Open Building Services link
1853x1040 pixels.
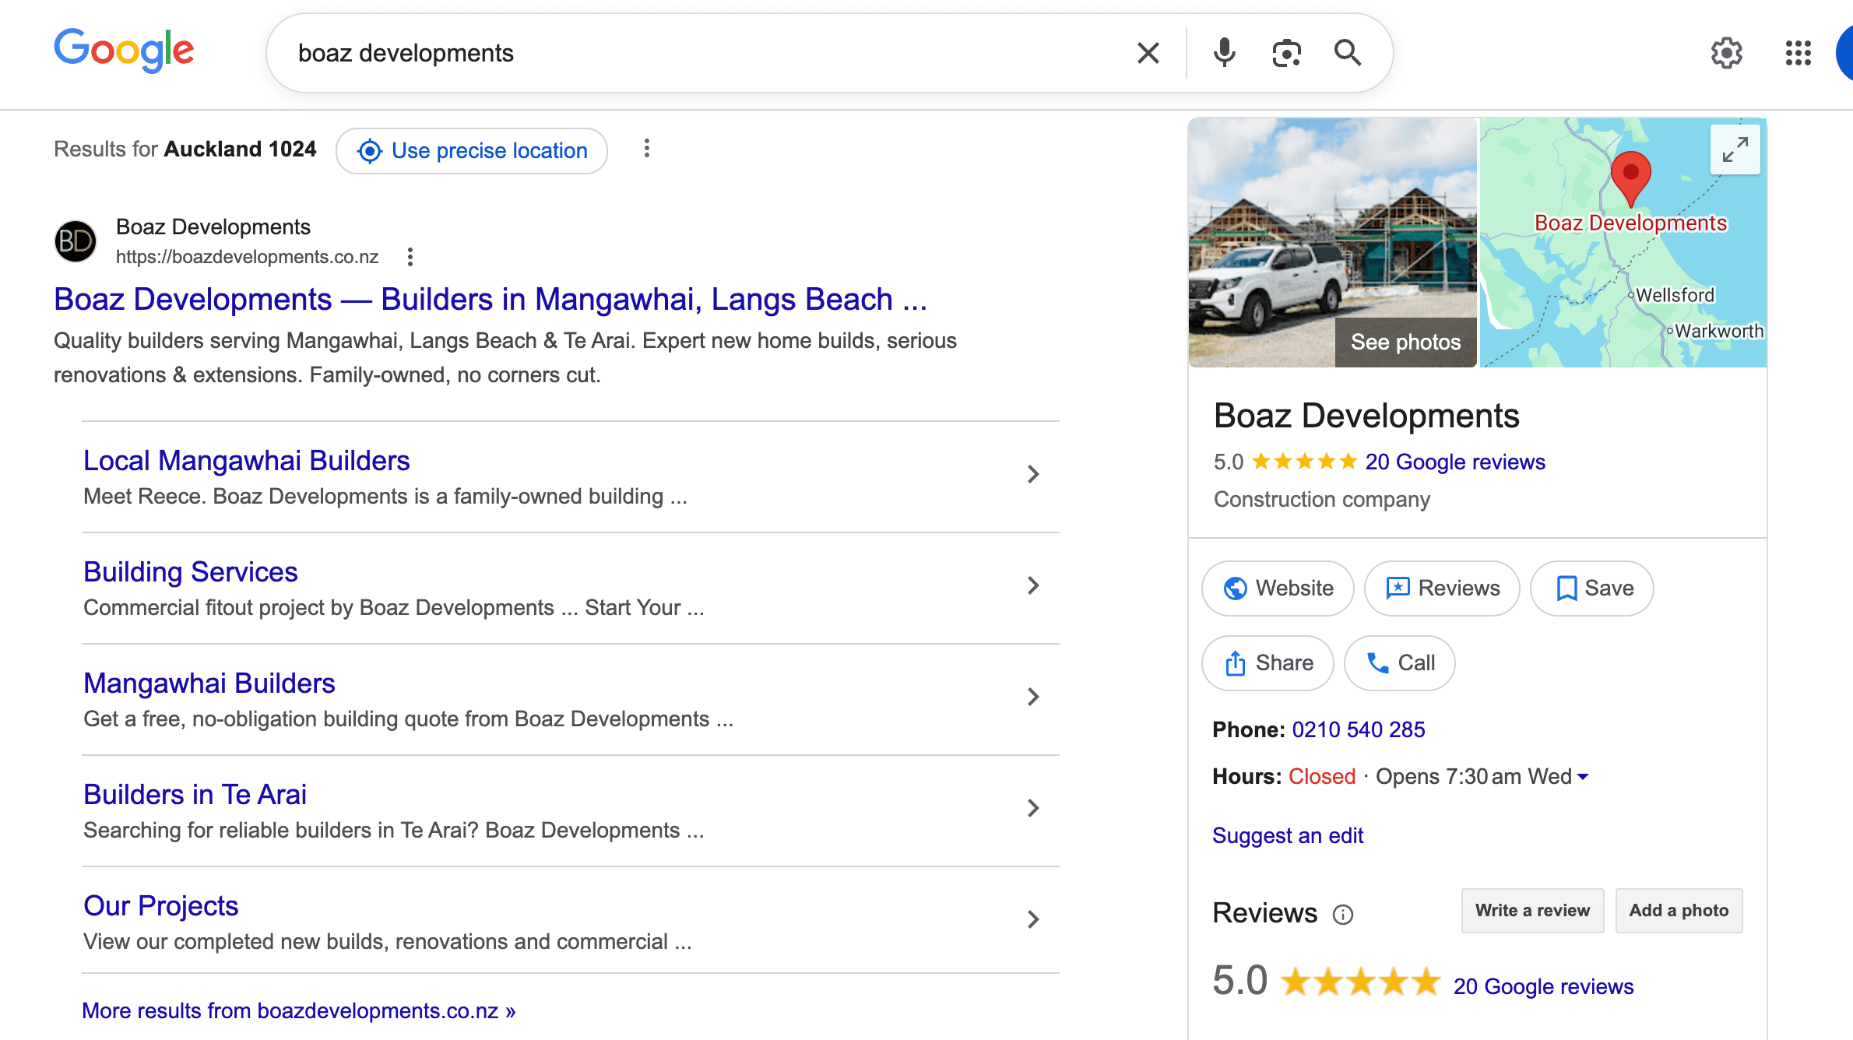[191, 572]
